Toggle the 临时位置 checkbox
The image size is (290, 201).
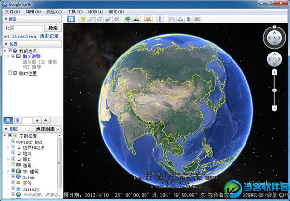pos(10,73)
